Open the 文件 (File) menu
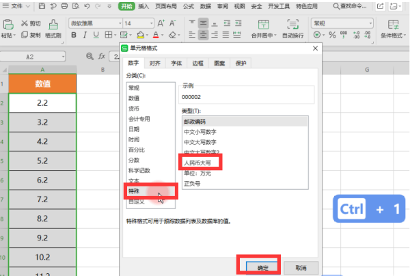This screenshot has height=276, width=410. click(x=16, y=5)
